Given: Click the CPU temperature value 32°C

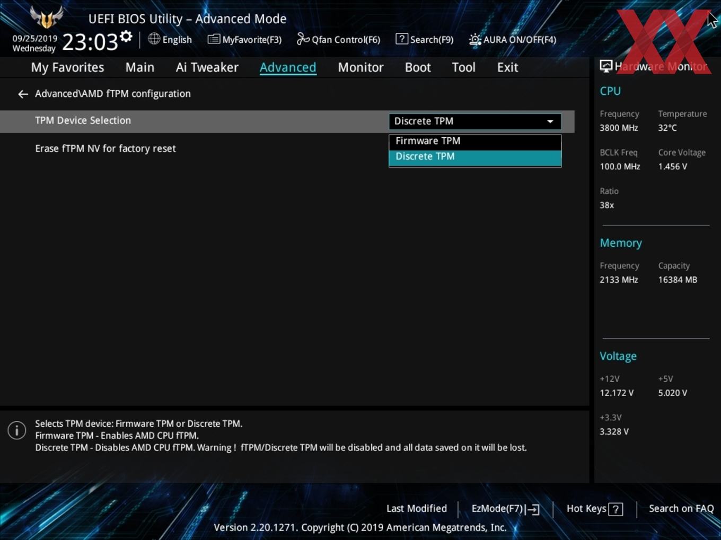Looking at the screenshot, I should pyautogui.click(x=667, y=128).
